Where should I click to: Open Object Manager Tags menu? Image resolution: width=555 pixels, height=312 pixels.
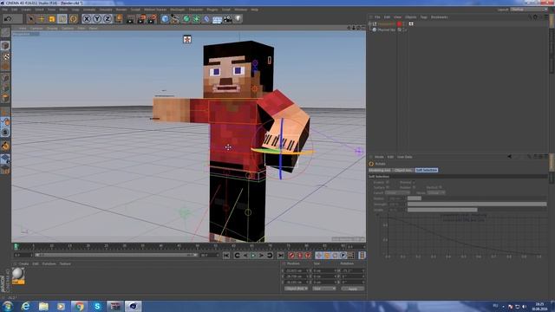424,17
